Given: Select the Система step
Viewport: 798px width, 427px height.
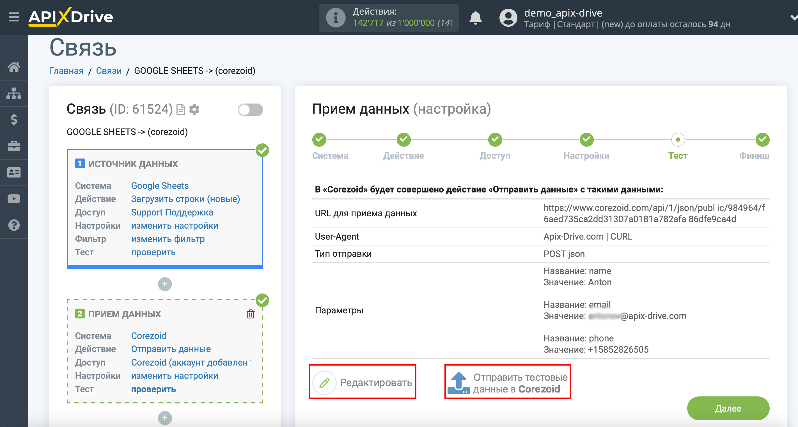Looking at the screenshot, I should tap(319, 140).
